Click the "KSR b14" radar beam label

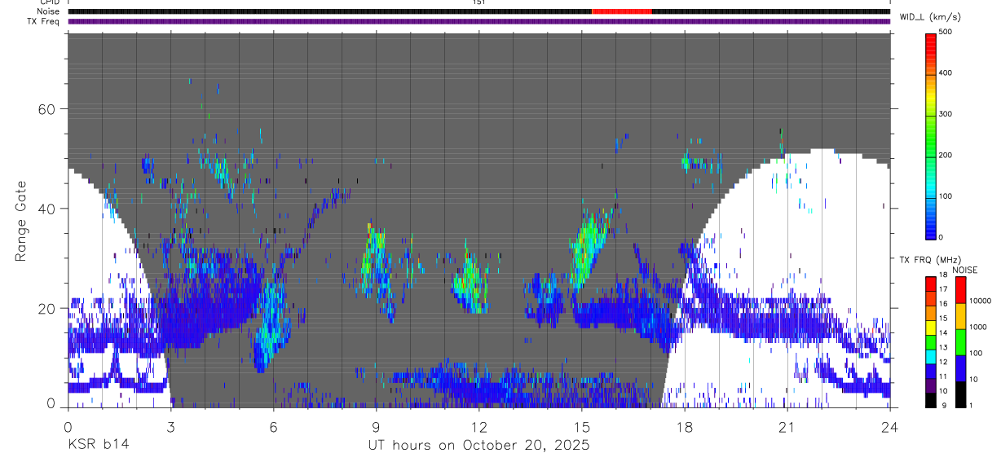[98, 446]
